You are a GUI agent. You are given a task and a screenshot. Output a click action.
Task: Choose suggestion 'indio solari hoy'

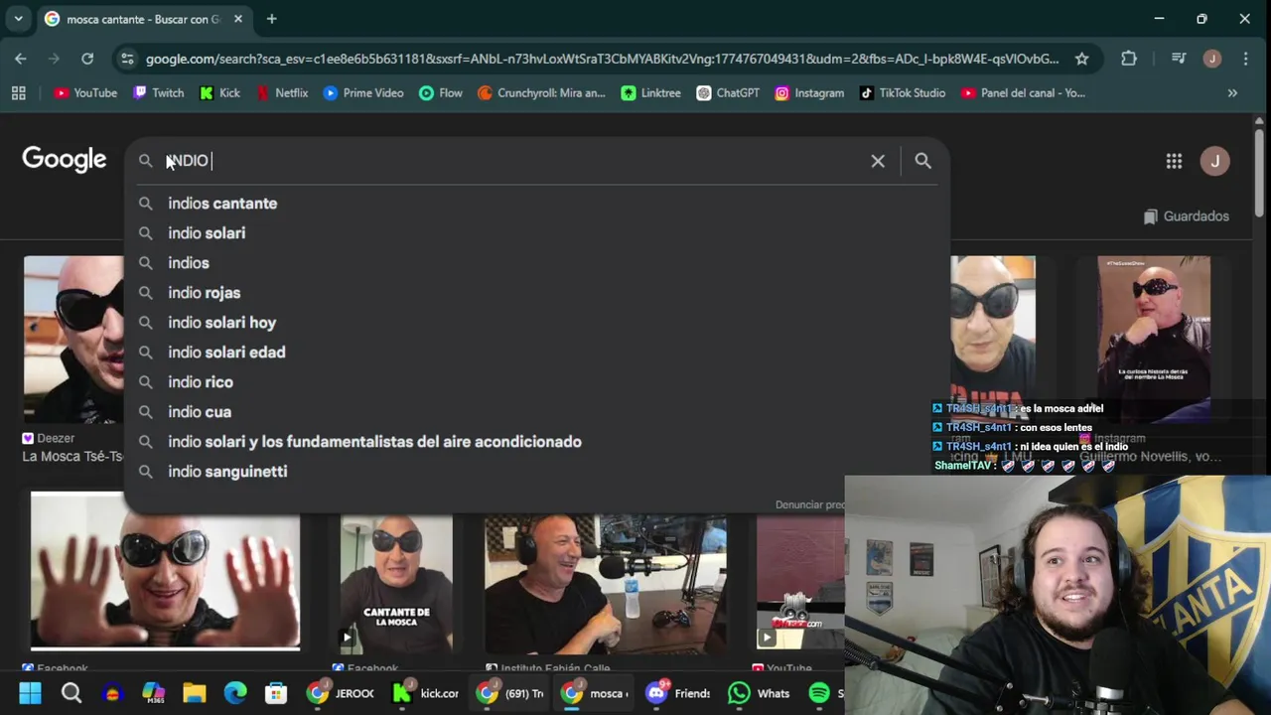pyautogui.click(x=536, y=323)
